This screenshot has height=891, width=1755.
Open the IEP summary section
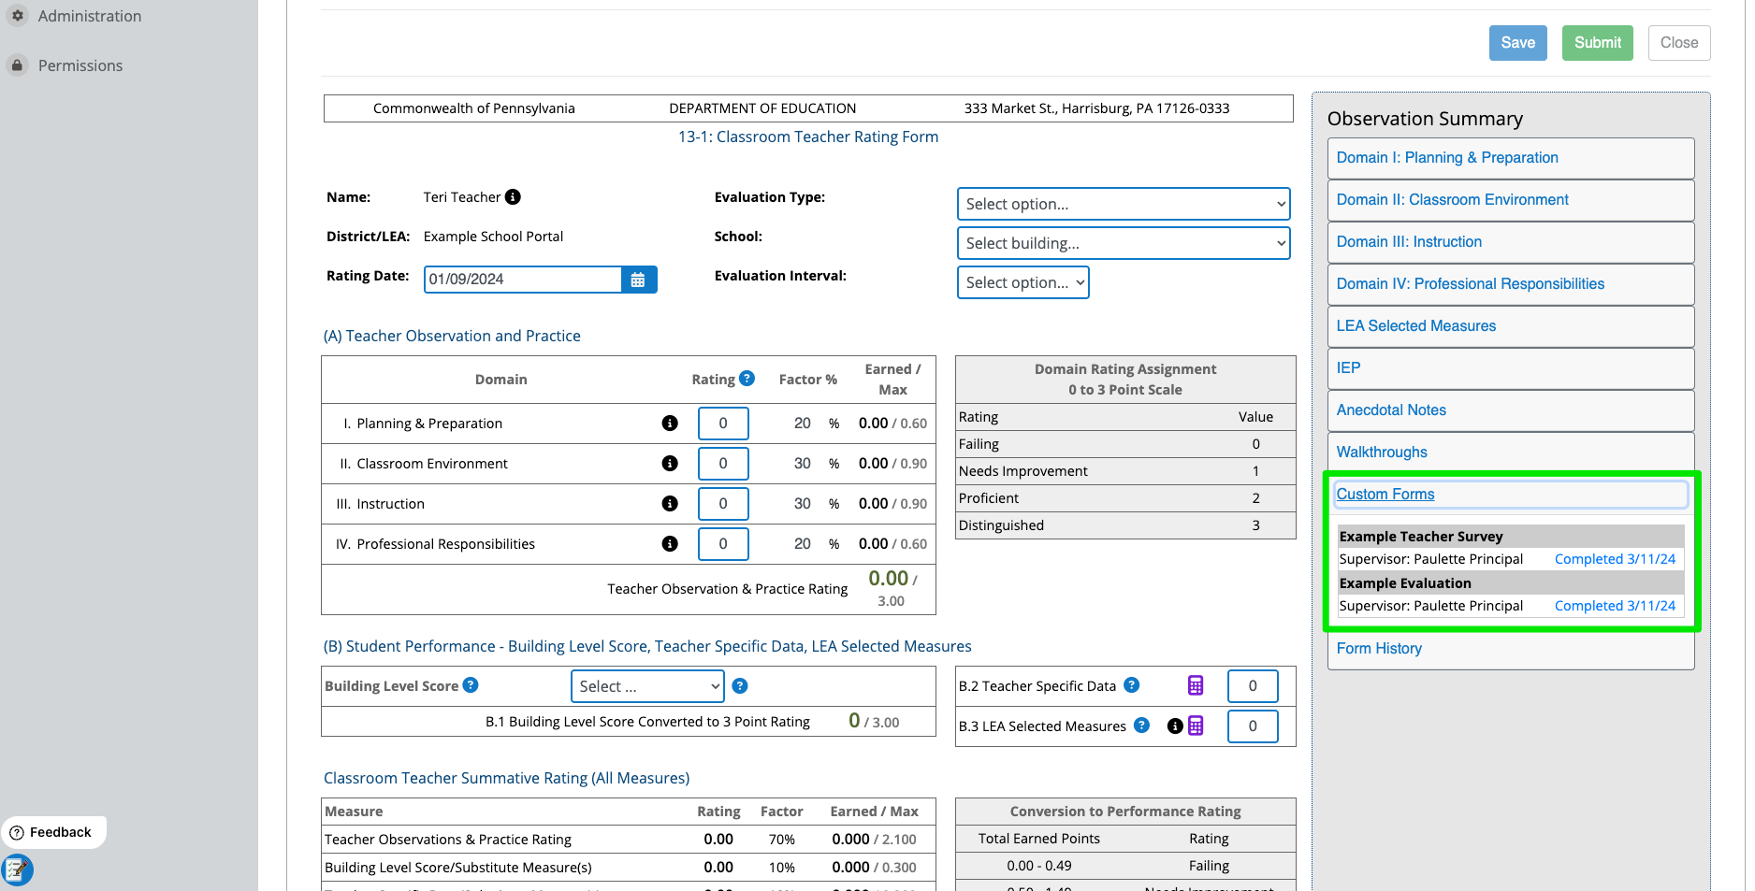point(1511,368)
